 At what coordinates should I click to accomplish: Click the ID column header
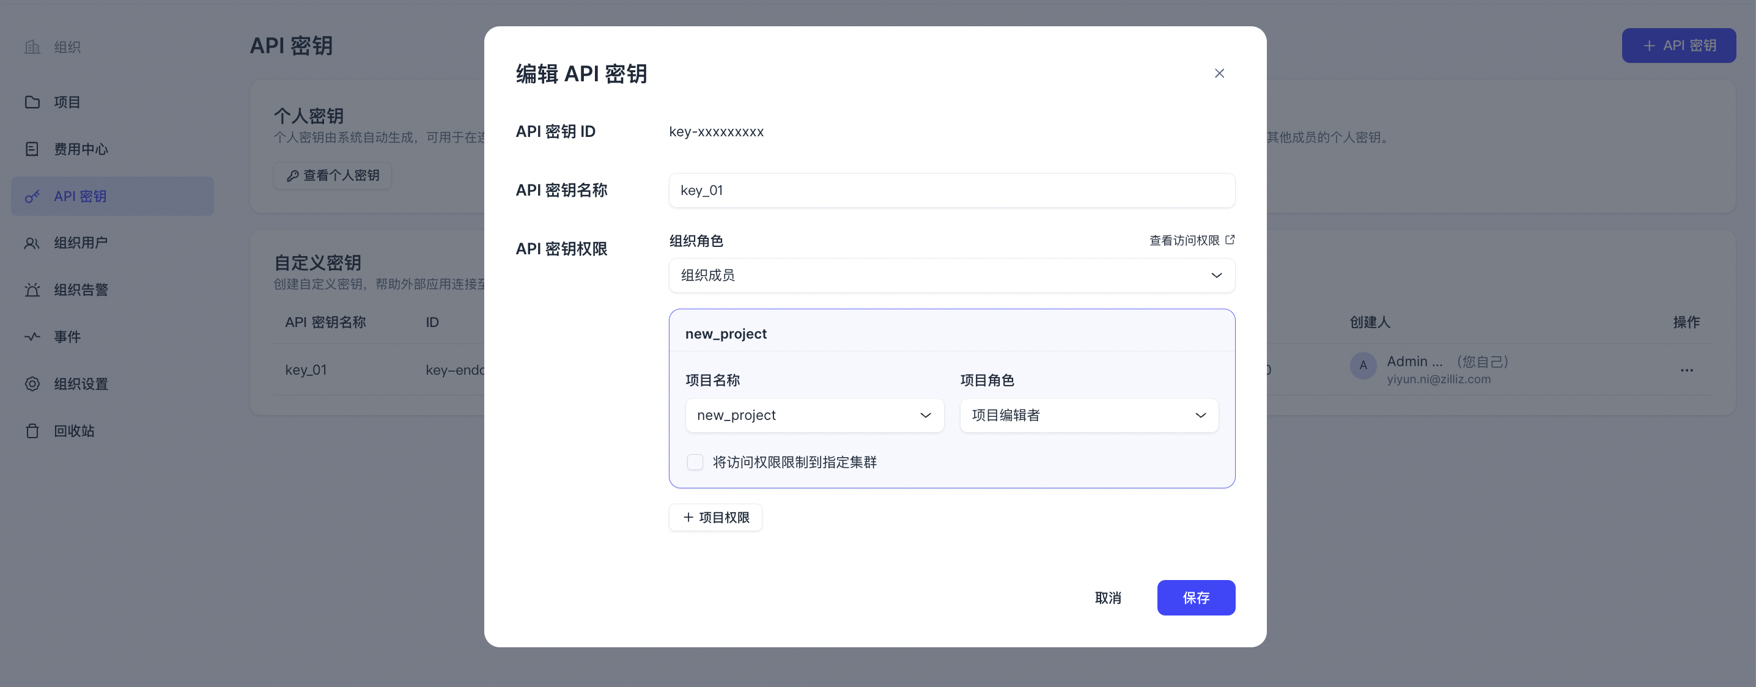click(432, 322)
